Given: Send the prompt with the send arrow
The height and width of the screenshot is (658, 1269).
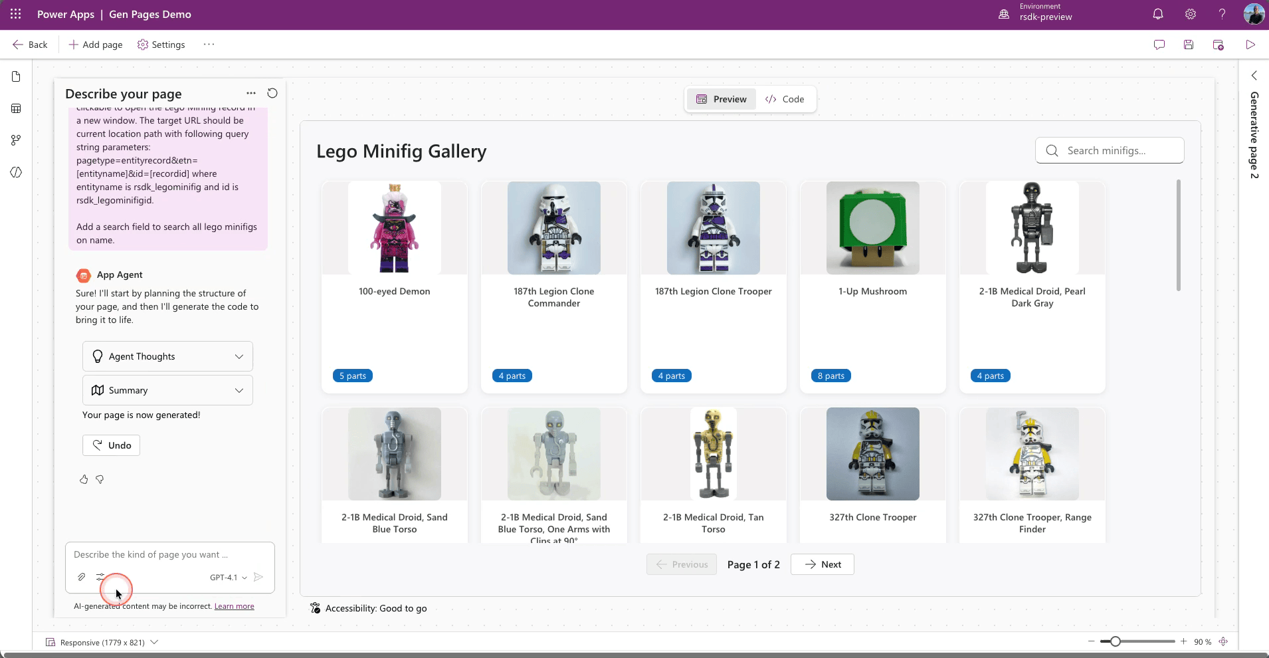Looking at the screenshot, I should [258, 577].
